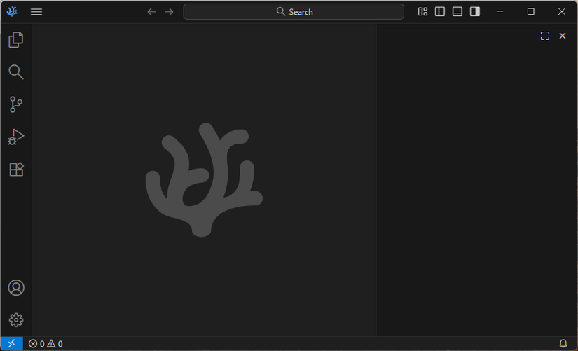The height and width of the screenshot is (351, 578).
Task: Toggle the secondary side bar
Action: pos(475,12)
